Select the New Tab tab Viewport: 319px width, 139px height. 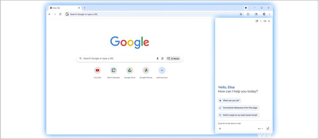63,8
